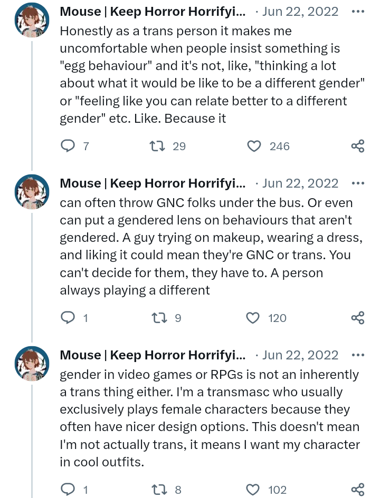This screenshot has width=380, height=498.
Task: Click the Jun 22, 2022 date on second tweet
Action: coord(300,183)
